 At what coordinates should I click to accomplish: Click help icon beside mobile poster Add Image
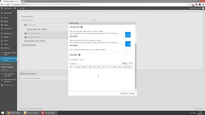(79, 55)
